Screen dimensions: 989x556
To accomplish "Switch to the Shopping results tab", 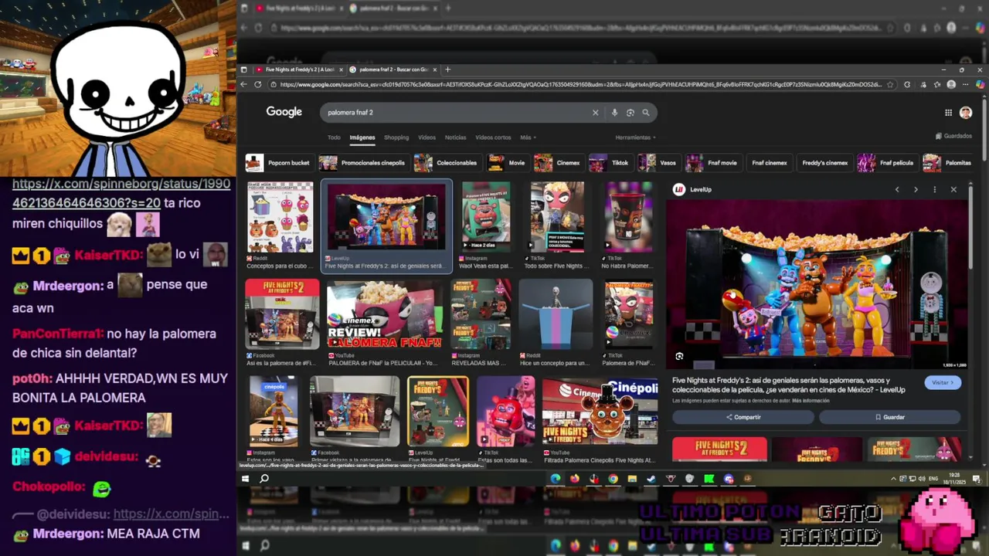I will (396, 137).
